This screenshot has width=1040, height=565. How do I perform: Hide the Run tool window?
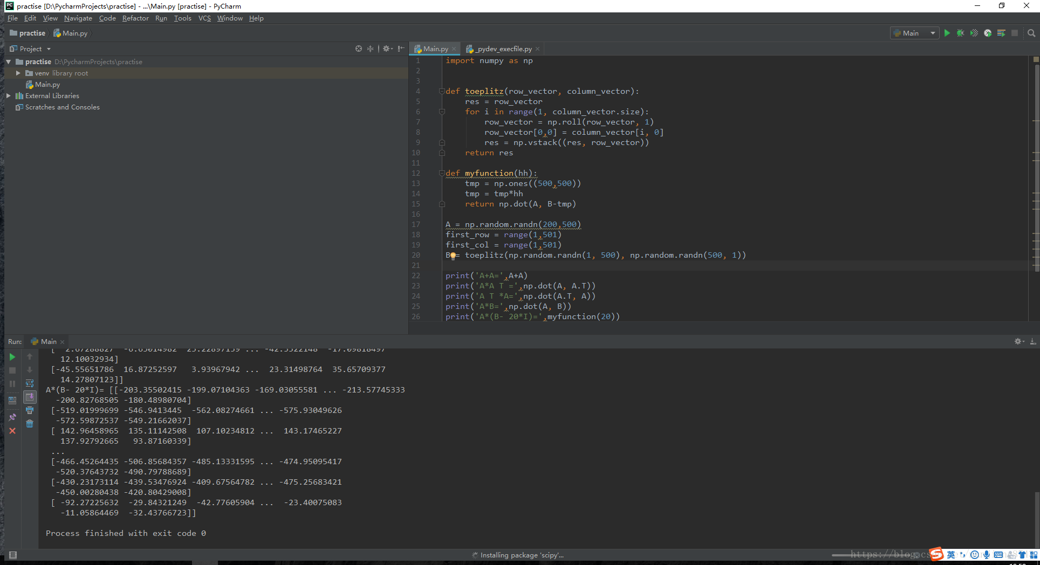click(1032, 341)
